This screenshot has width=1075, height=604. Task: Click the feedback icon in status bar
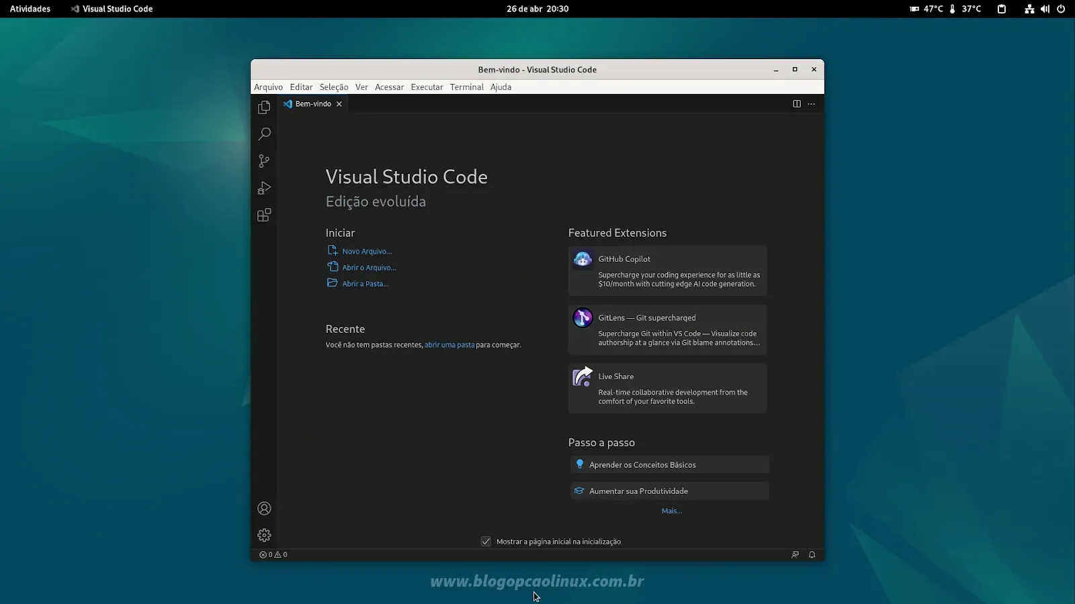tap(795, 555)
